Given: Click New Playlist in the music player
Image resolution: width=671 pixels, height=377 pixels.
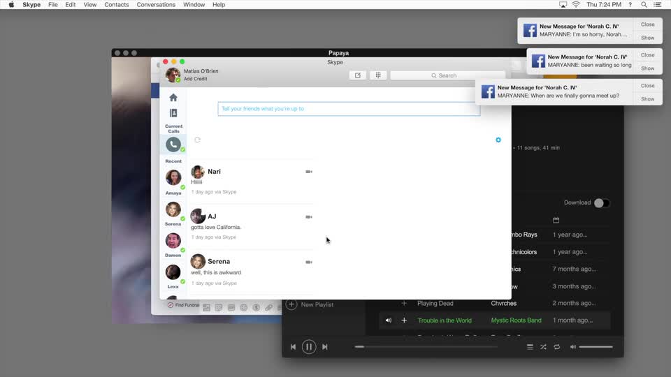Looking at the screenshot, I should click(x=310, y=304).
